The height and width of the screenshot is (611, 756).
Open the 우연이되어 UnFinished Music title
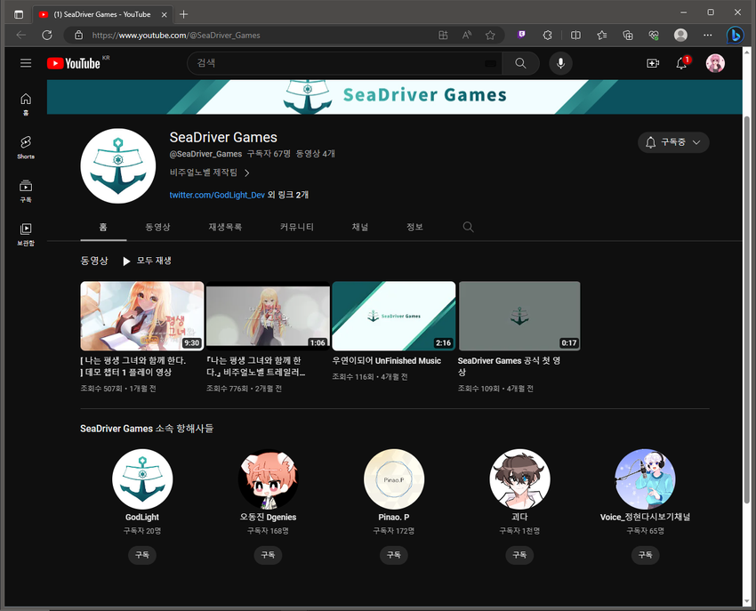coord(387,361)
